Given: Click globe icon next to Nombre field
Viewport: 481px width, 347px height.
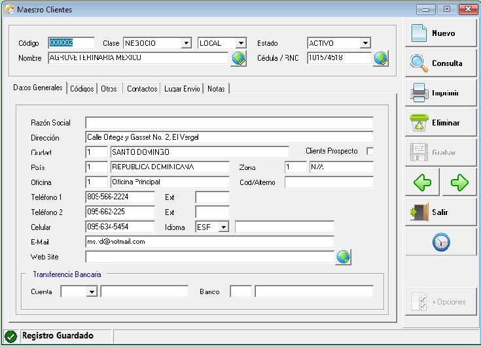Looking at the screenshot, I should [239, 59].
